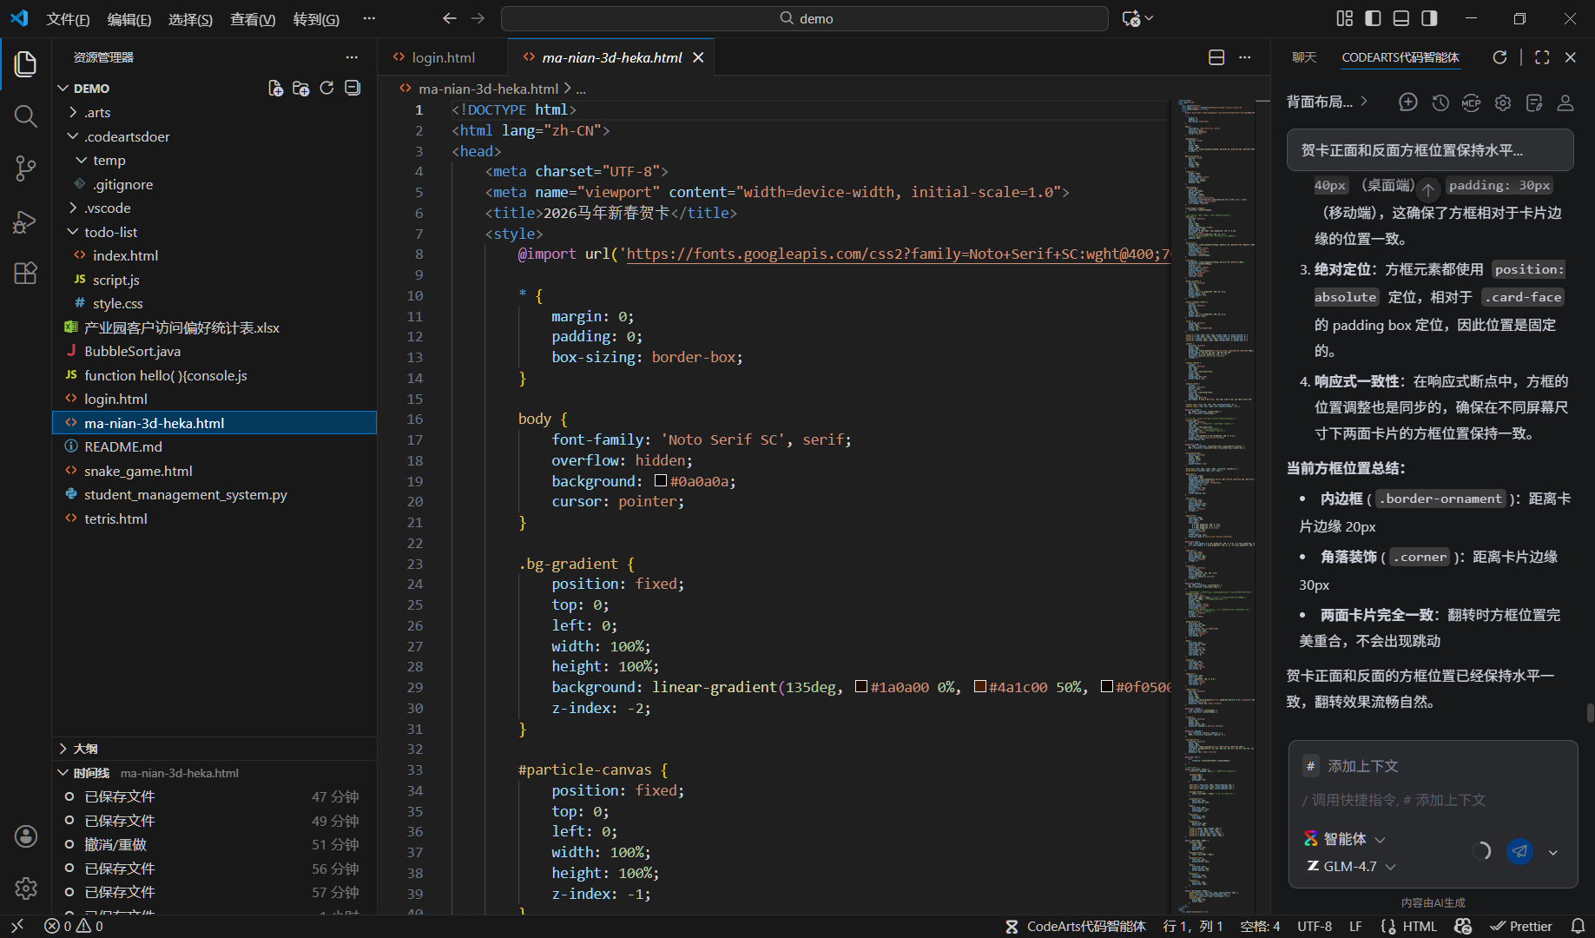Refresh the explorer file tree
The image size is (1595, 938).
point(326,88)
